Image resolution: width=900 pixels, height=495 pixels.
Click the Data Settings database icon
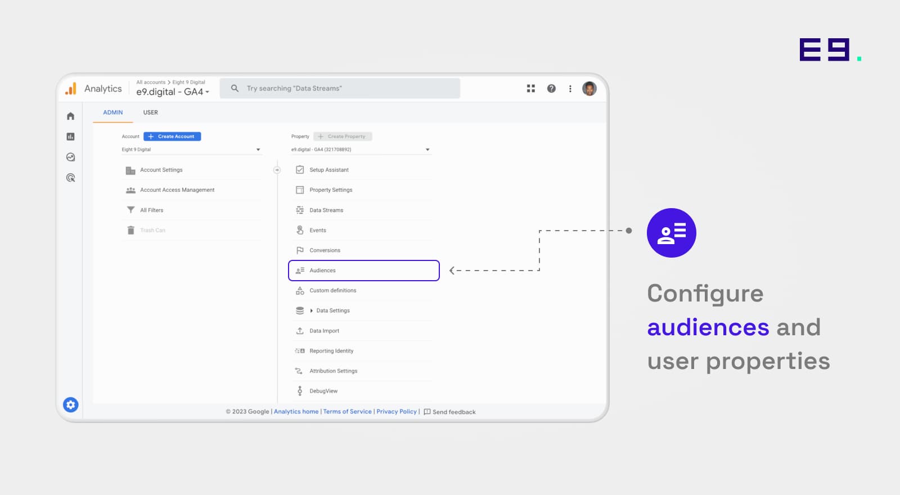300,310
